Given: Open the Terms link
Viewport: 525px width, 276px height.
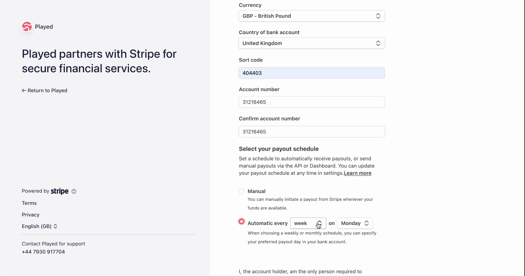Looking at the screenshot, I should click(x=29, y=203).
